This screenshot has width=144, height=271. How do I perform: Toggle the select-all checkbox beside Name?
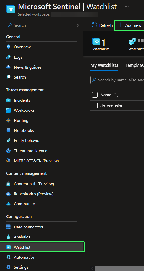click(x=95, y=95)
